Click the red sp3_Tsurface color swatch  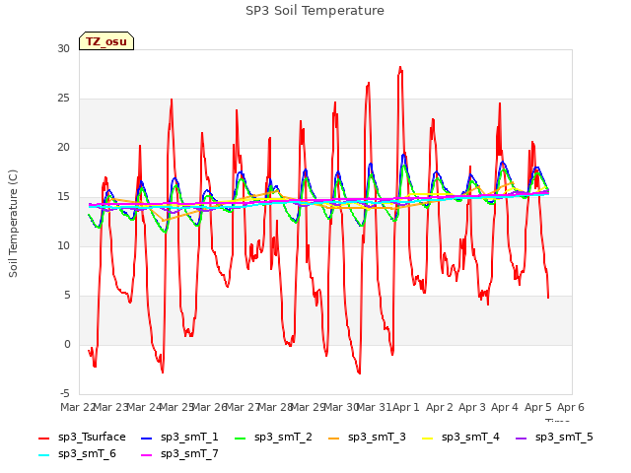43,438
